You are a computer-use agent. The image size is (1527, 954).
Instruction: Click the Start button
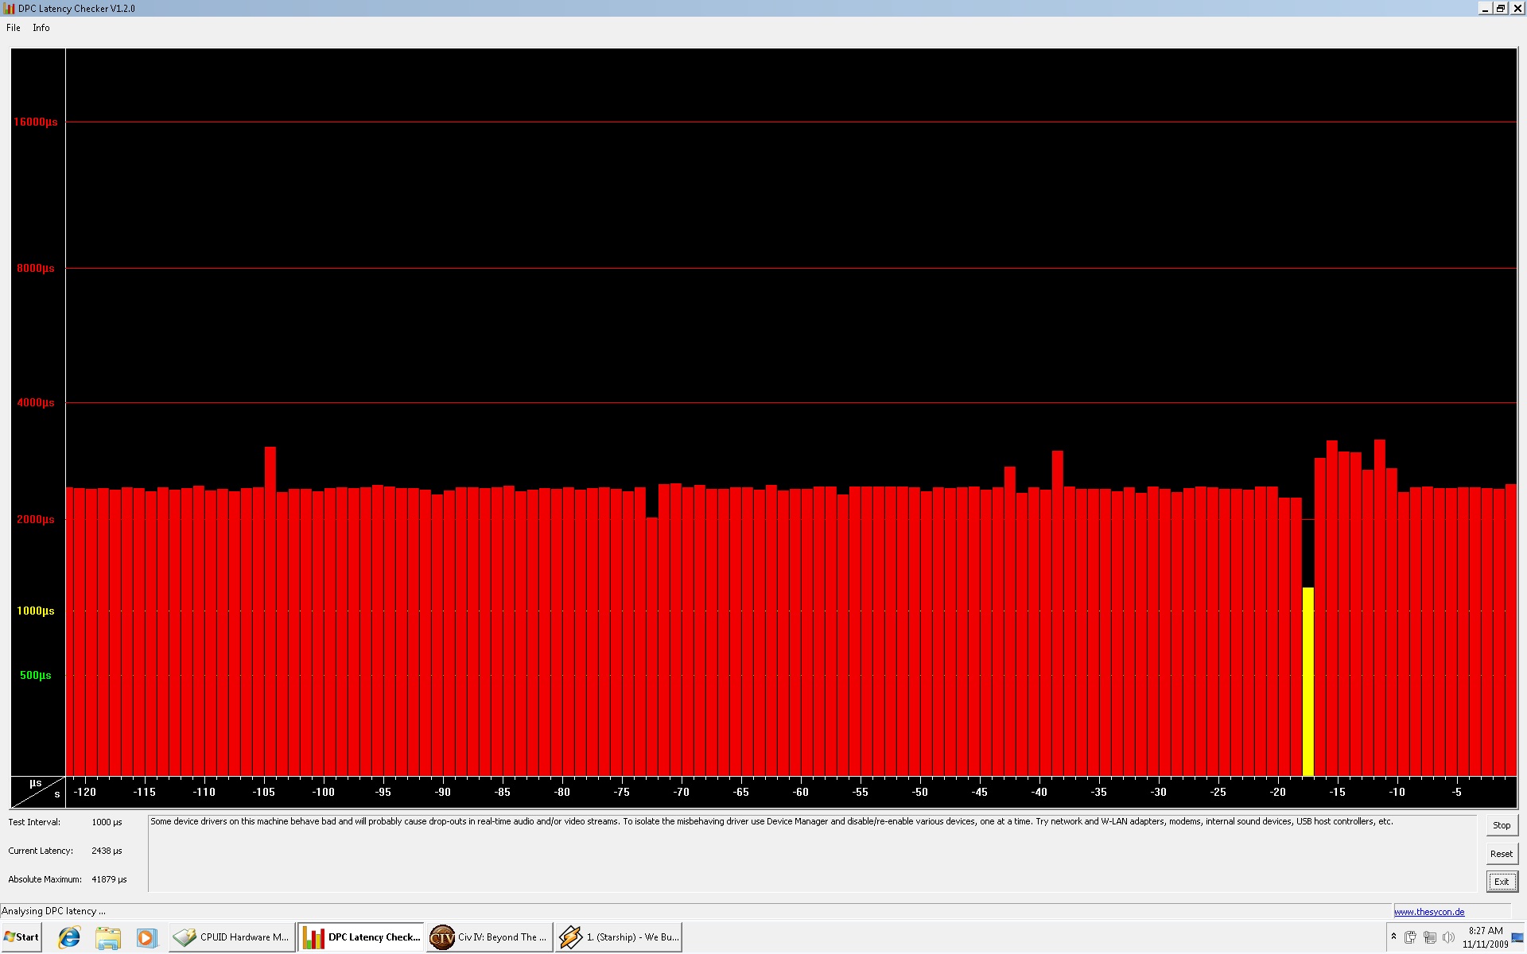click(21, 937)
